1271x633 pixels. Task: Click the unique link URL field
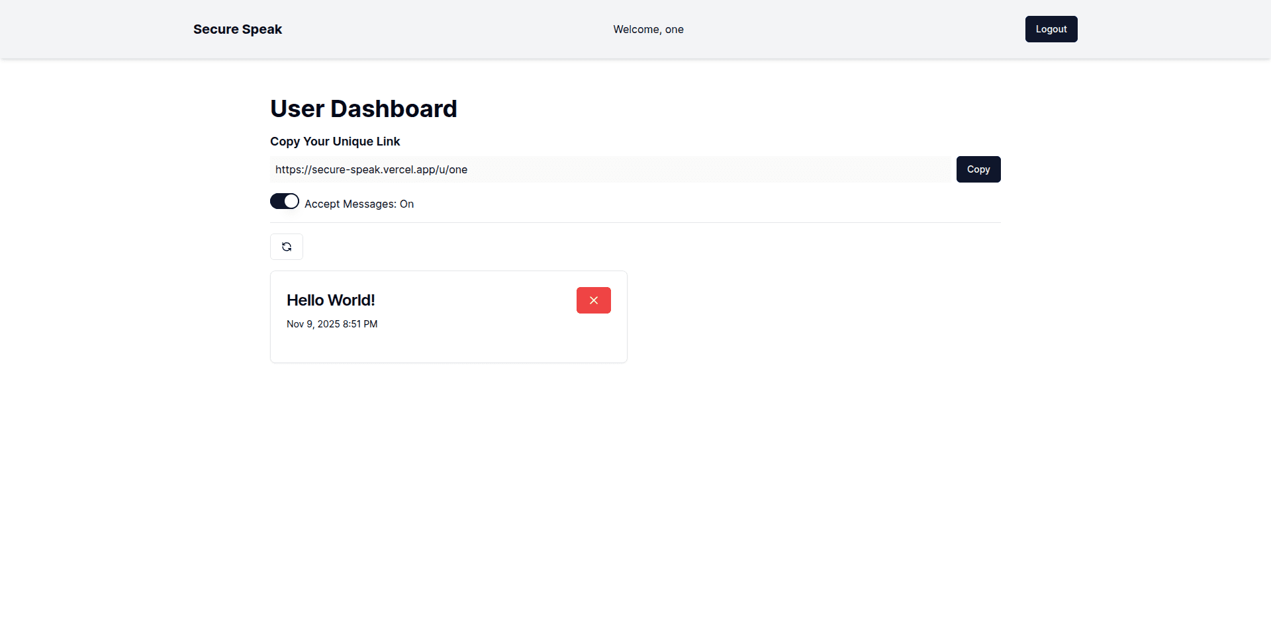click(x=609, y=169)
